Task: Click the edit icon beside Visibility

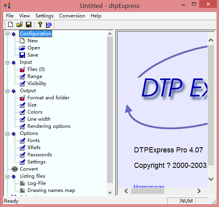Action: click(x=23, y=84)
